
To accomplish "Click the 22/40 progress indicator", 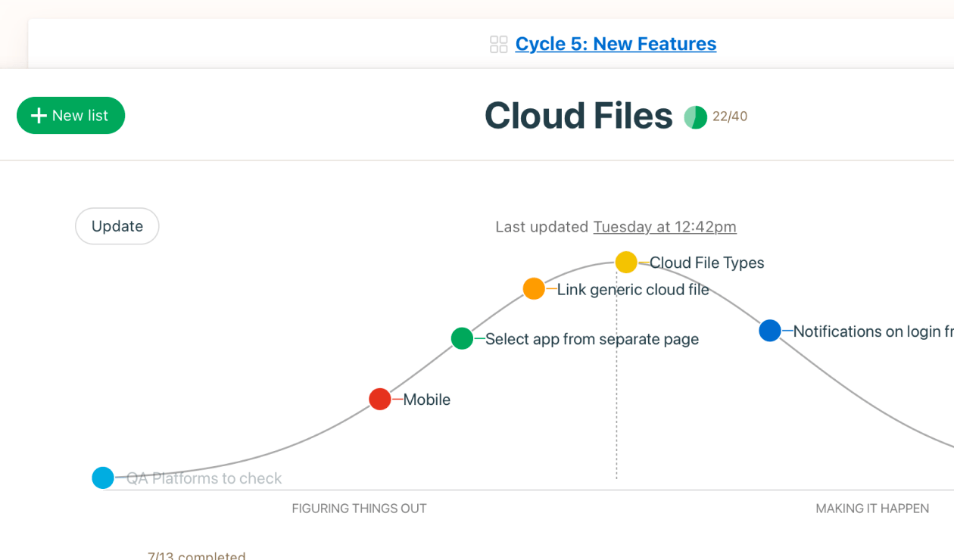I will [728, 117].
